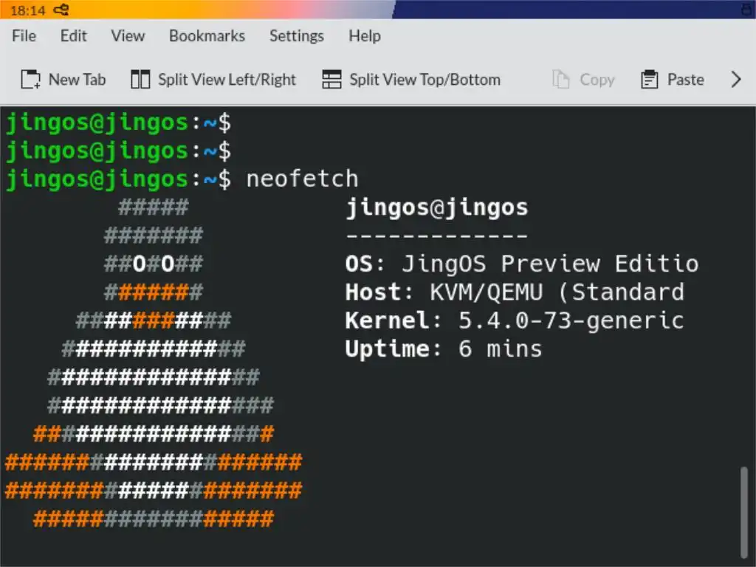The image size is (756, 567).
Task: Click the Kernel: 5.4.0-73-generic line
Action: click(515, 320)
